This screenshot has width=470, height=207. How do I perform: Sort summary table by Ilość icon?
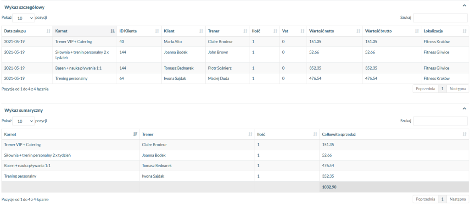(314, 134)
